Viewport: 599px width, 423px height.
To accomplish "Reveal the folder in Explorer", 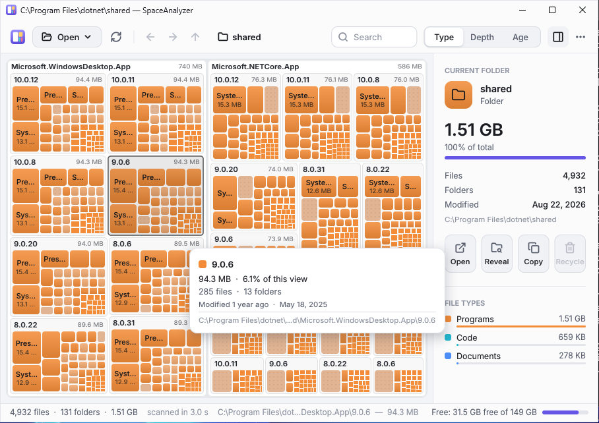I will click(497, 254).
